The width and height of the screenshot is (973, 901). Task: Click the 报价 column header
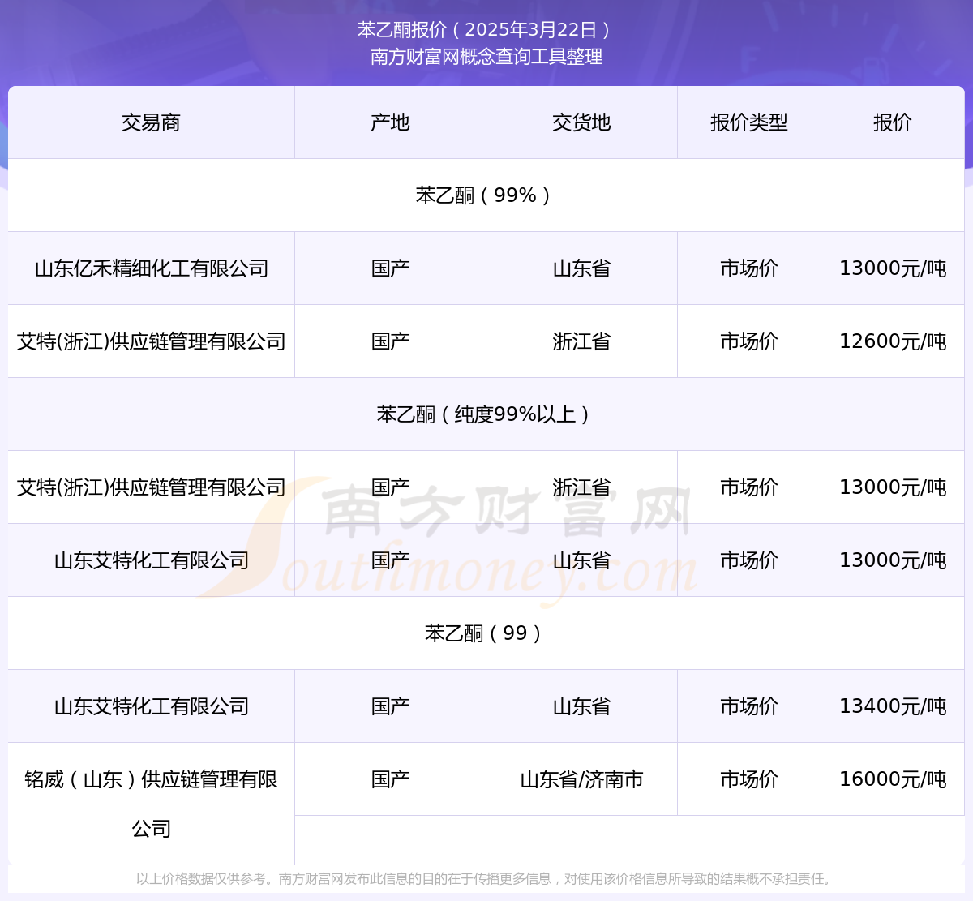click(893, 122)
